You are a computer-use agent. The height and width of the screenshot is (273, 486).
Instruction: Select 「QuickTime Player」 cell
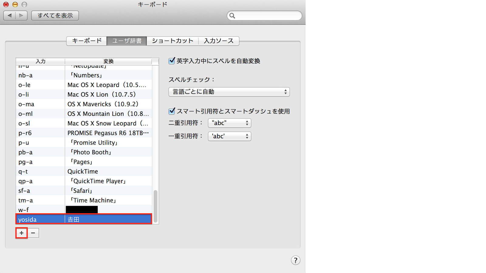(x=108, y=181)
